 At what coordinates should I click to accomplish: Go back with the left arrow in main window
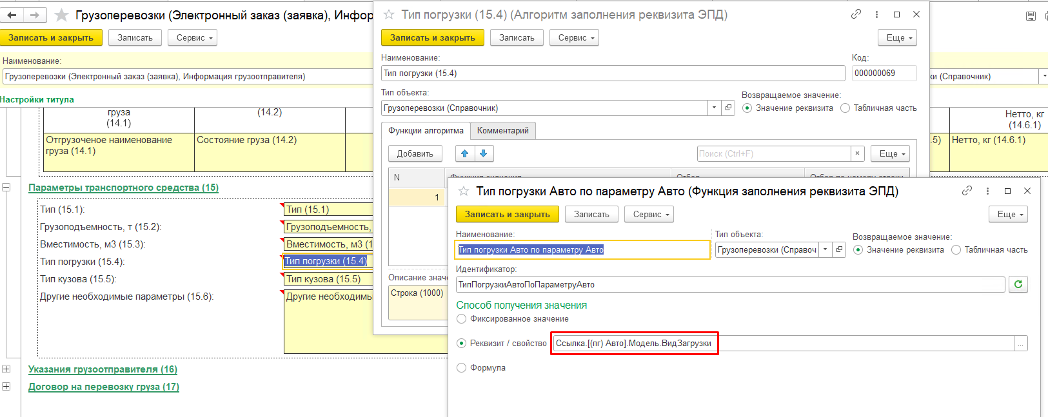click(12, 15)
